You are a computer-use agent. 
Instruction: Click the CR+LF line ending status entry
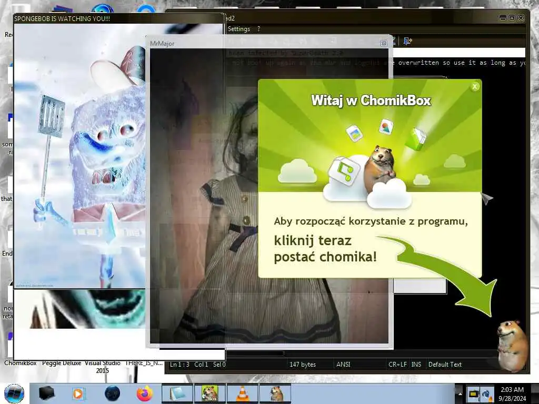coord(397,365)
